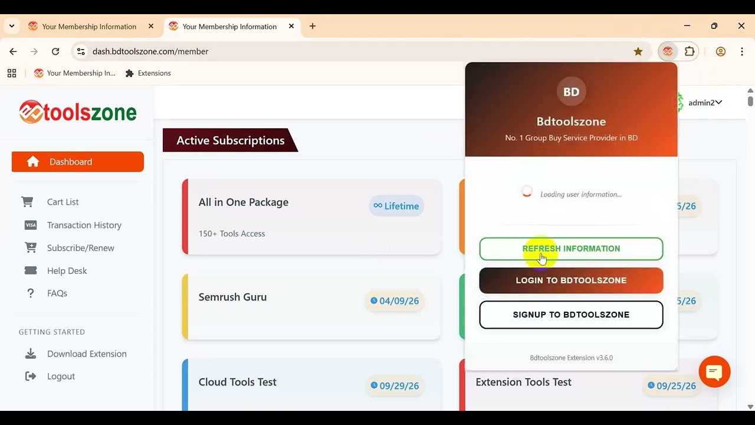Click Login to Bdtoolszone button
This screenshot has height=425, width=755.
click(571, 280)
